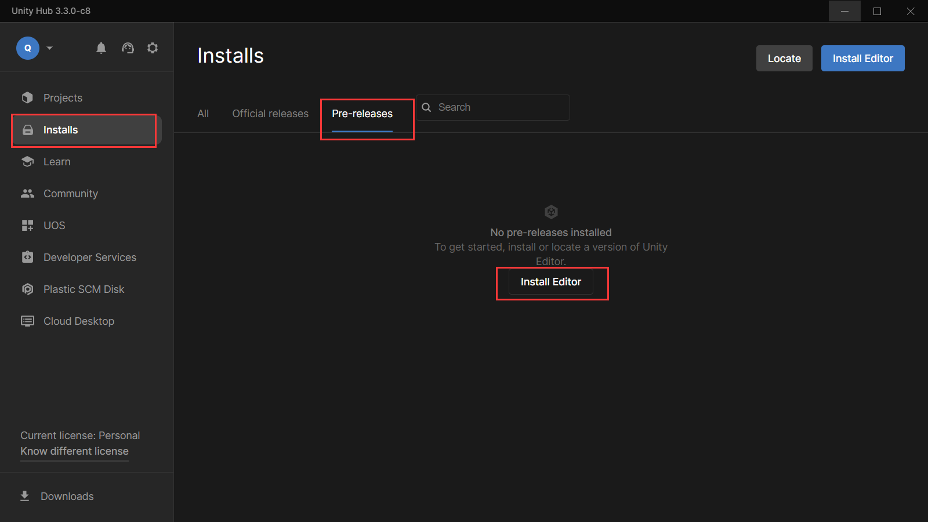The image size is (928, 522).
Task: Switch to the Official releases tab
Action: 270,114
